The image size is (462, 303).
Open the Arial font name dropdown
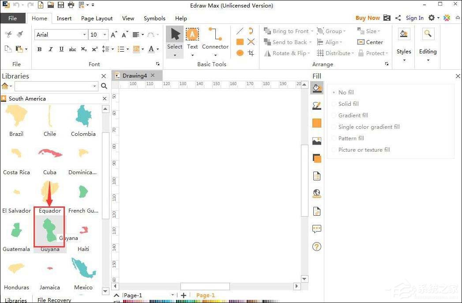(84, 34)
